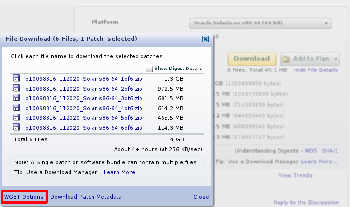Download p10098816_112020_Solaris86-64_2of6.zip

pyautogui.click(x=84, y=89)
